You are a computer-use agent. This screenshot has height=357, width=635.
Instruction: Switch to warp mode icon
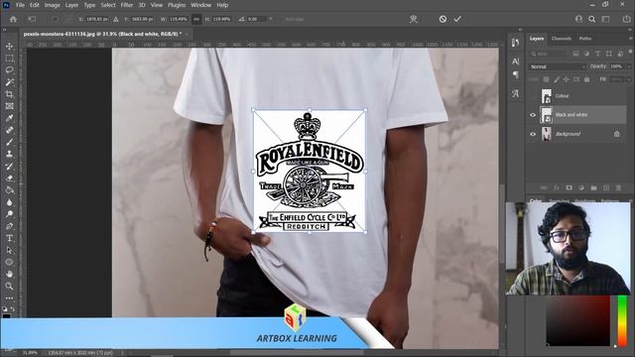point(413,19)
